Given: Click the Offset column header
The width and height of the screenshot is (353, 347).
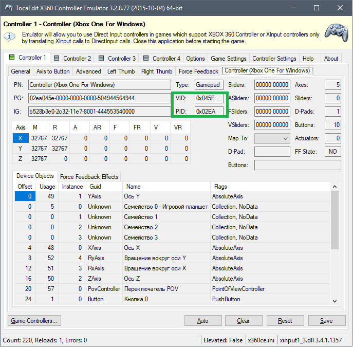Looking at the screenshot, I should coord(25,187).
